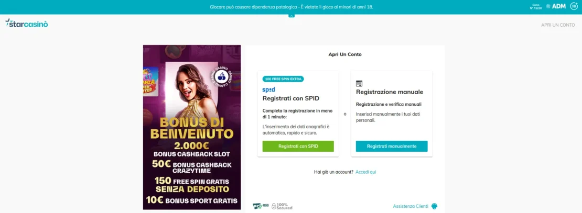Click the ADM logo in top bar
582x213 pixels.
(556, 6)
